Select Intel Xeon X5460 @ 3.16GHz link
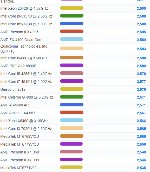The width and height of the screenshot is (150, 172). click(x=24, y=121)
